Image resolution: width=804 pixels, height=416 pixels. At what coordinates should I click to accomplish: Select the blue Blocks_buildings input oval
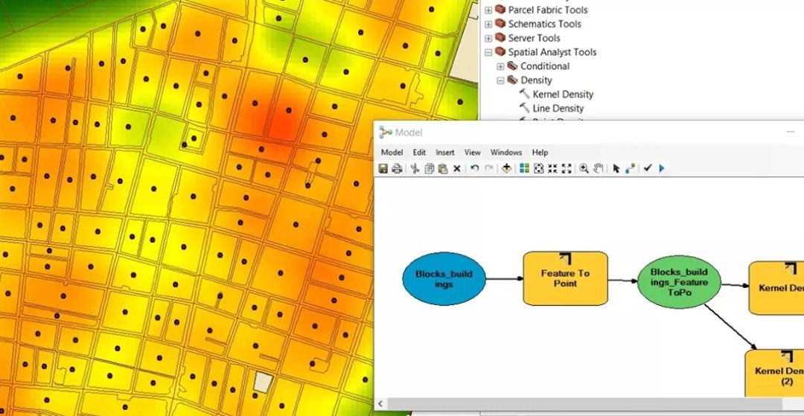point(444,279)
